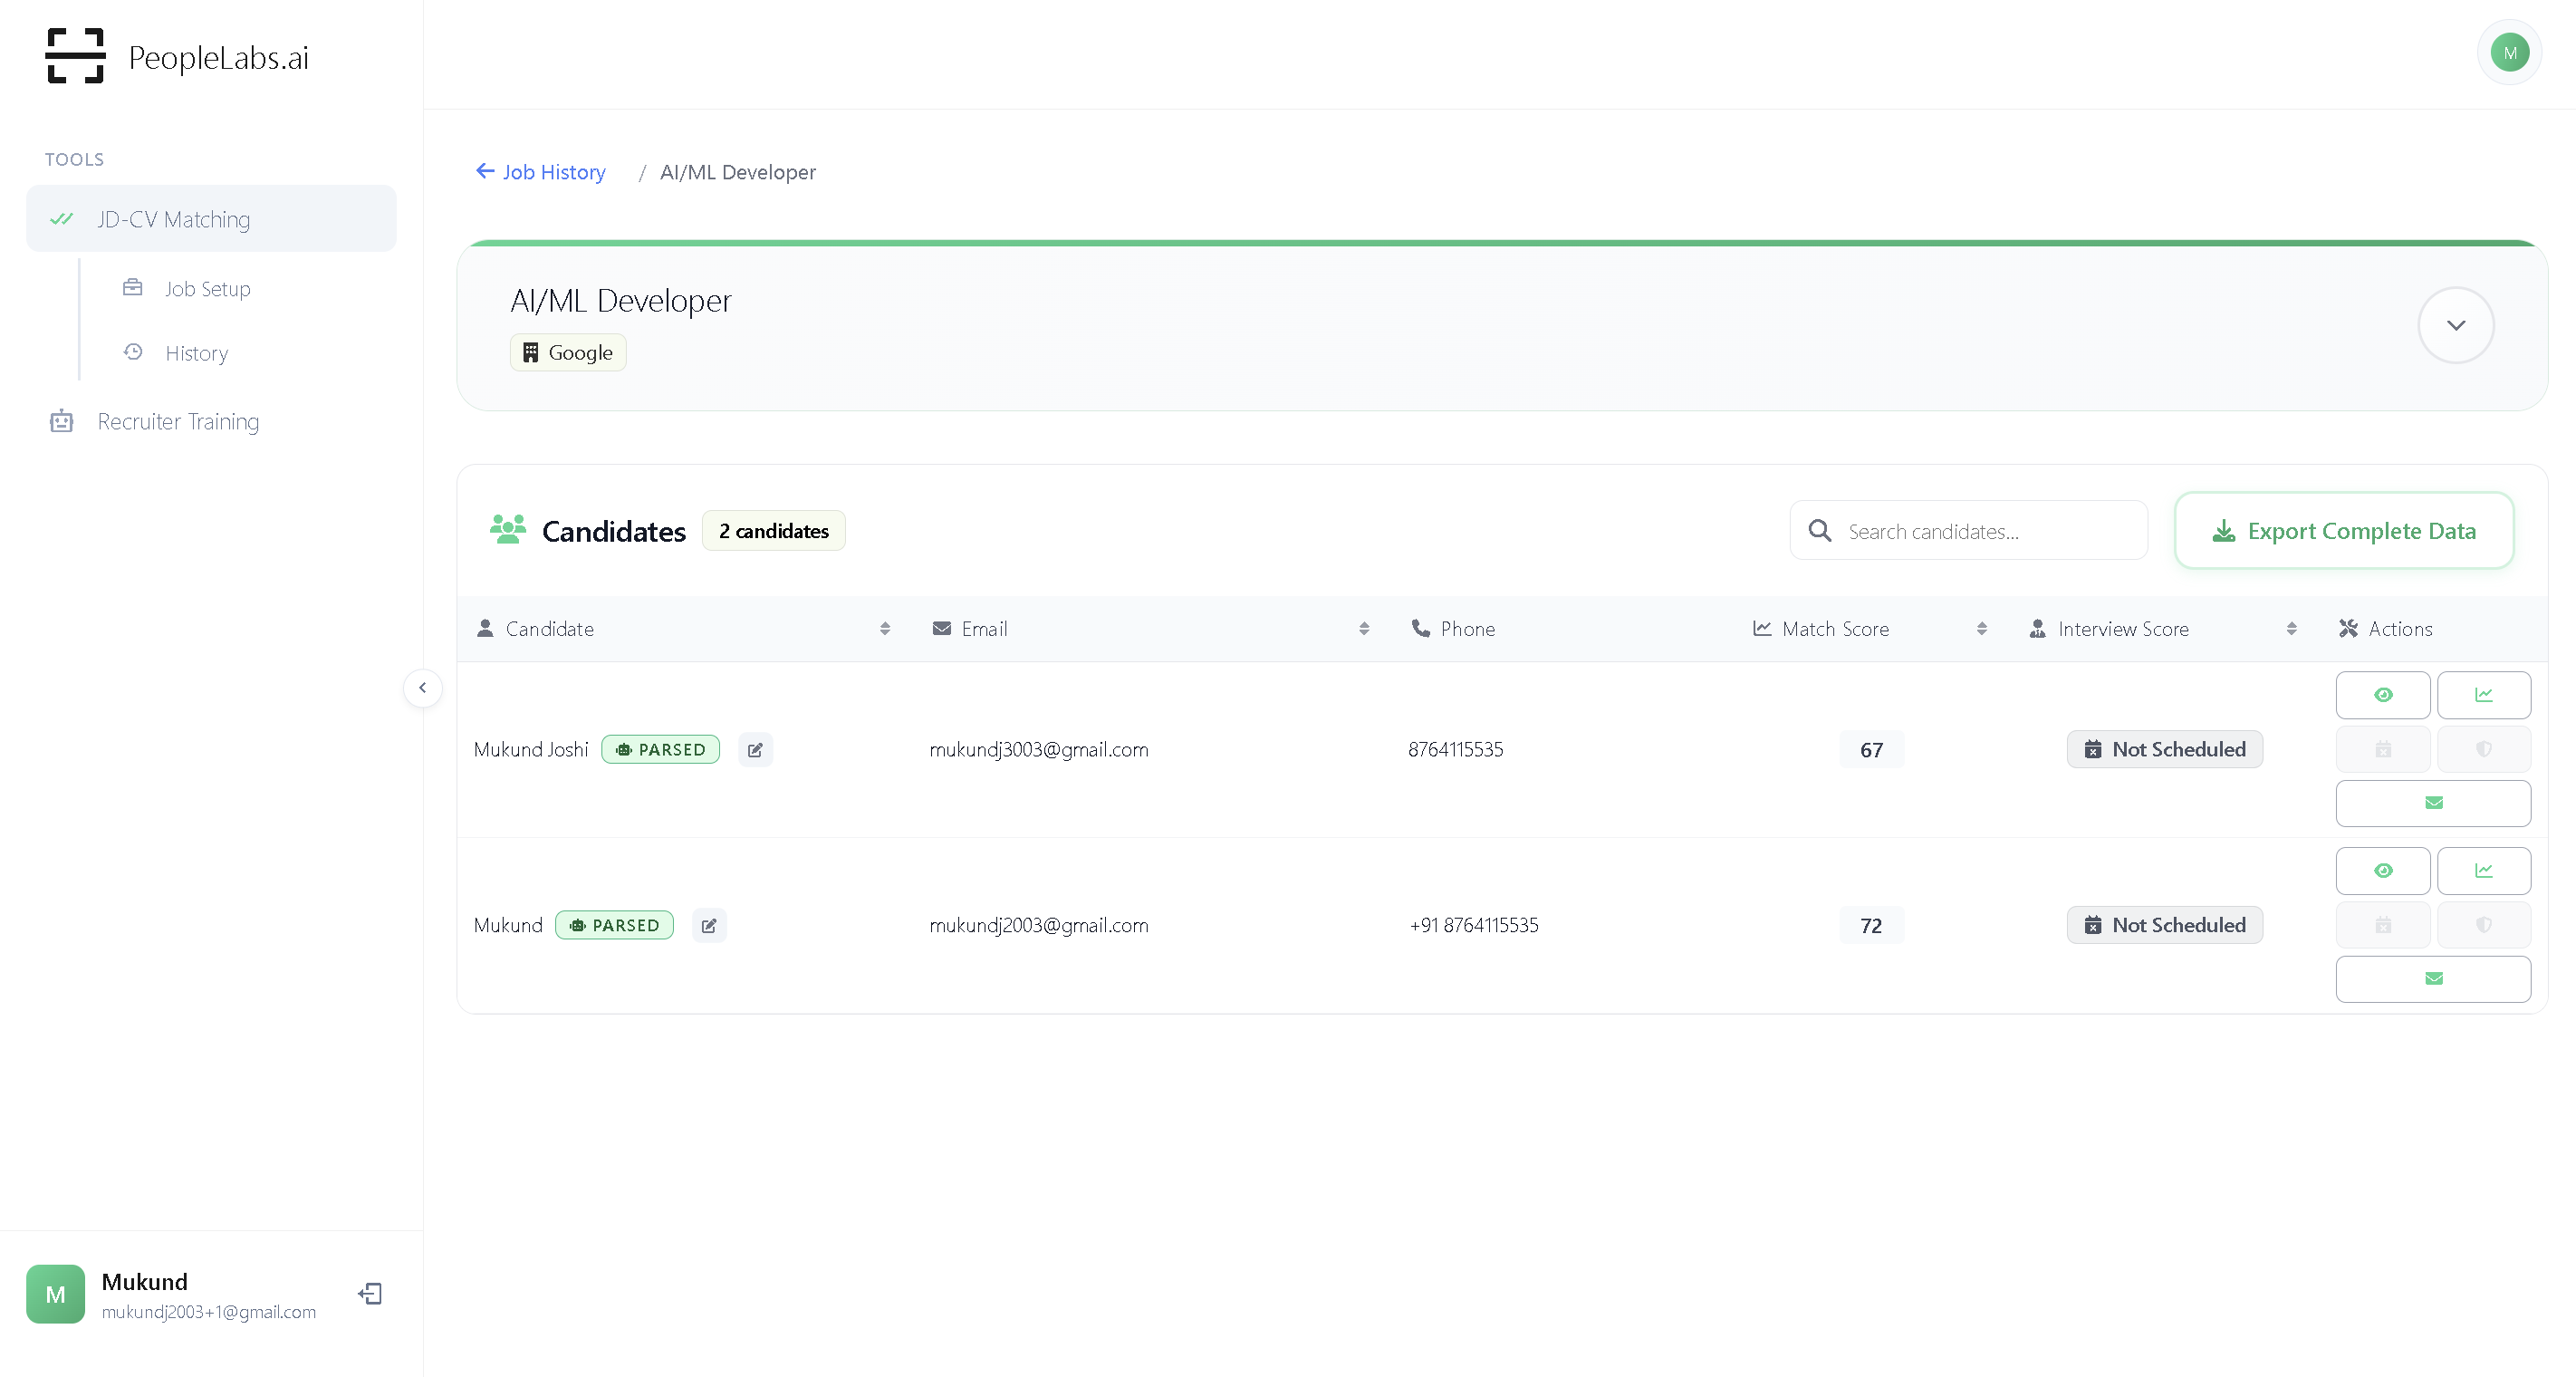
Task: Click envelope button in second candidate row
Action: pos(2433,979)
